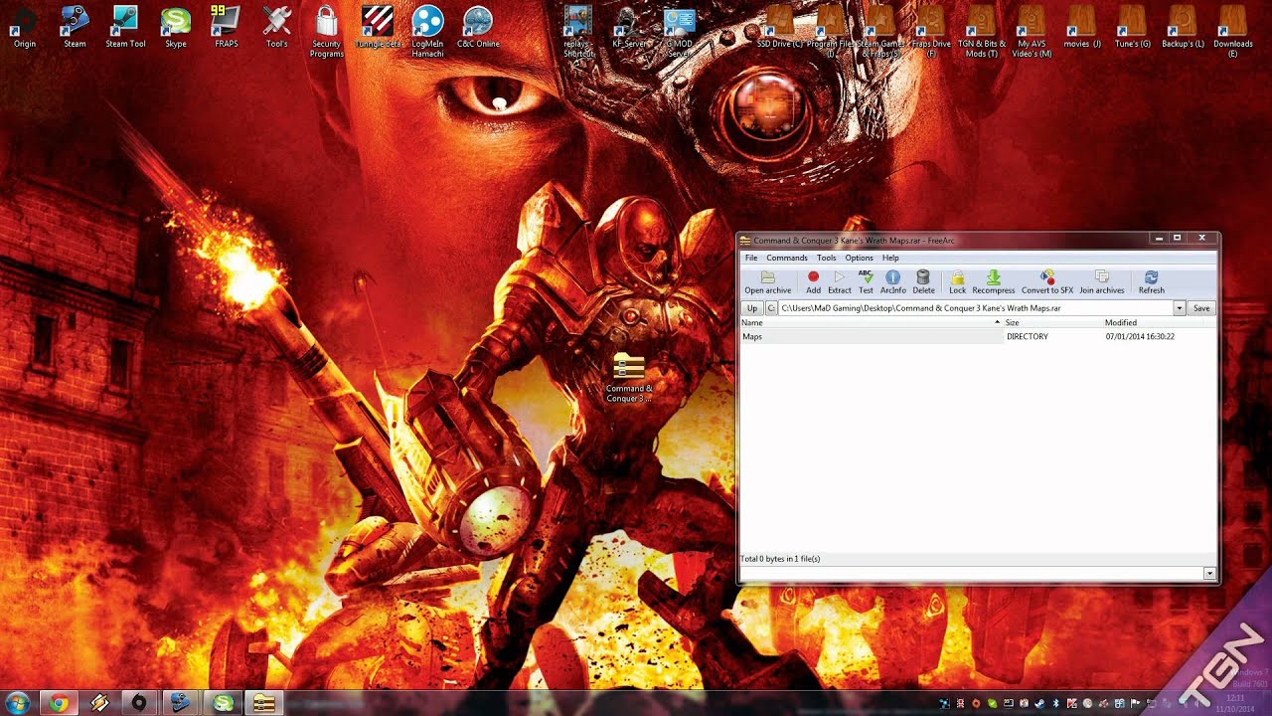Click the archive path input field
The image size is (1272, 716).
click(976, 308)
